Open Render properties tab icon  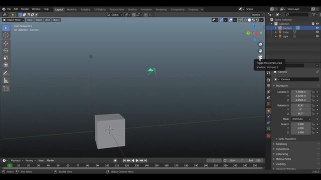point(269,80)
